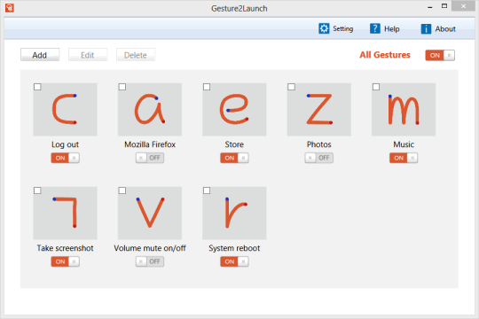Click the 'Mozilla Firefox' gesture label
Screen dimensions: 479x319
pos(150,144)
